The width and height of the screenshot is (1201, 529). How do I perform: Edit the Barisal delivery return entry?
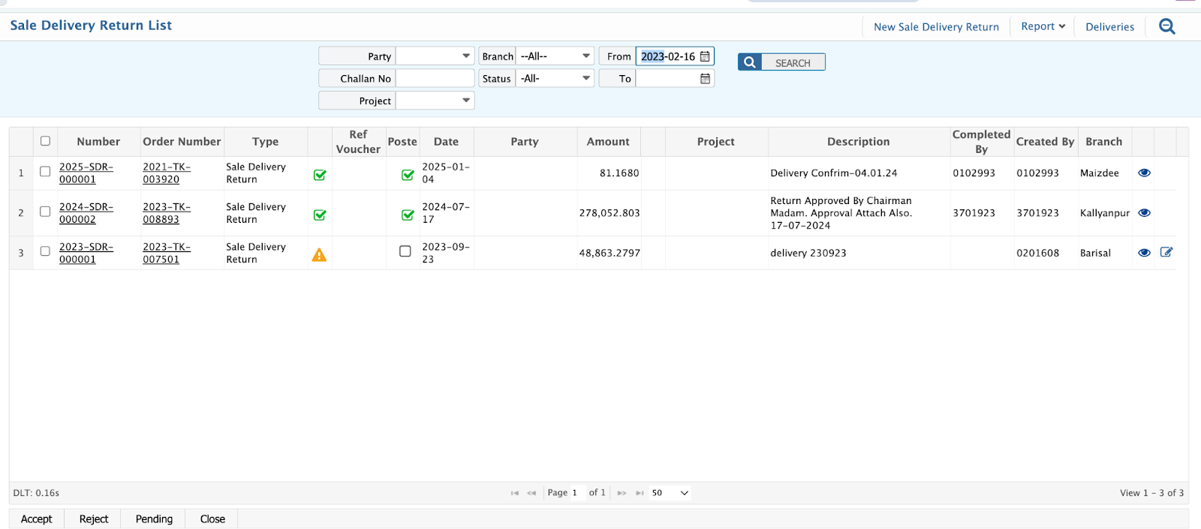[1166, 252]
